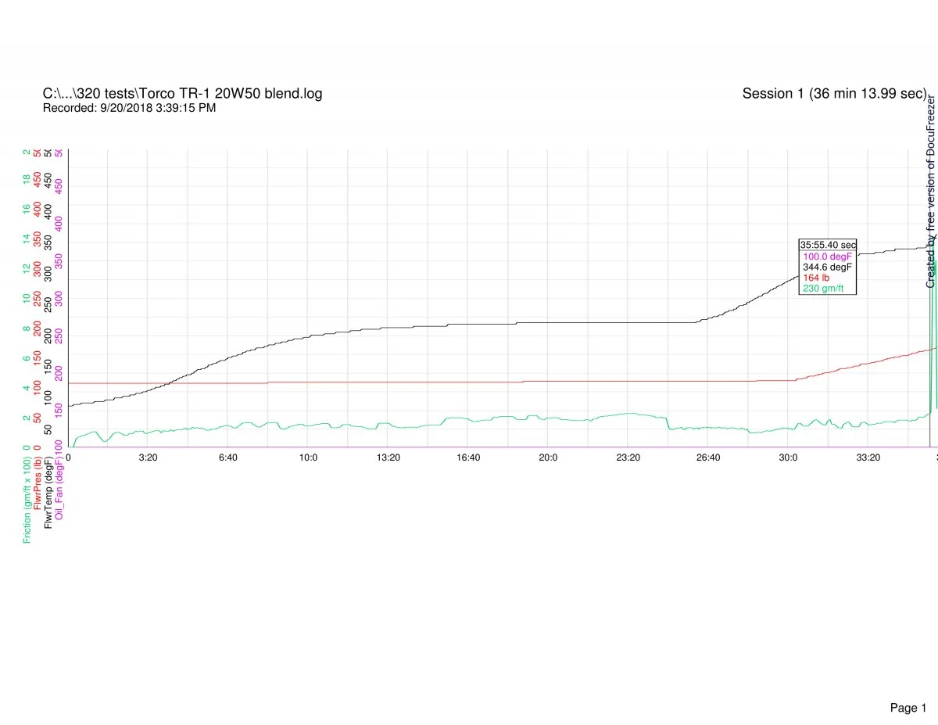Viewport: 938px width, 725px height.
Task: Click the DocuFreezer watermark text
Action: 931,192
